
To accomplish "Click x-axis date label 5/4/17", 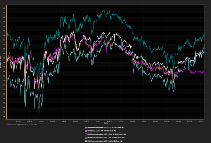I will [x=98, y=121].
